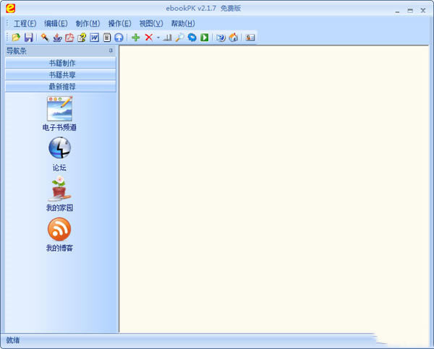Open small dropdown arrow next to delete
The image size is (434, 349).
158,38
